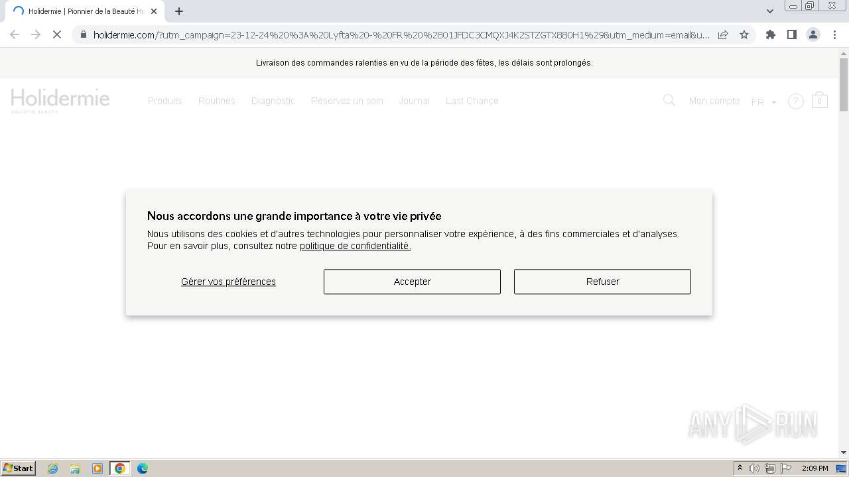Toggle the Chrome side panel icon
The height and width of the screenshot is (477, 849).
click(x=792, y=34)
